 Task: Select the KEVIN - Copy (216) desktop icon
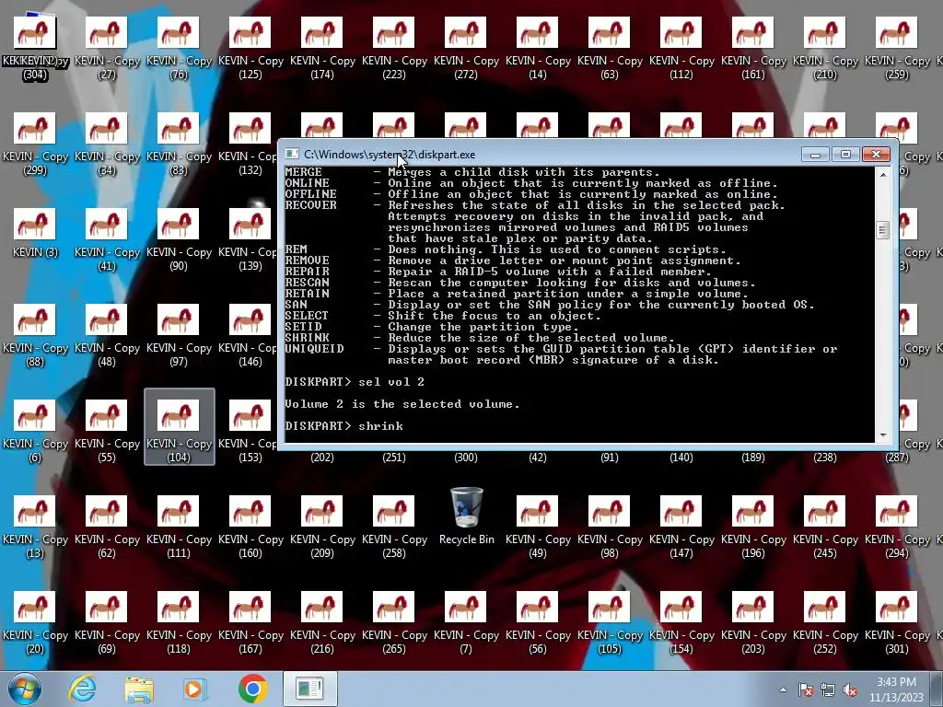(x=321, y=621)
